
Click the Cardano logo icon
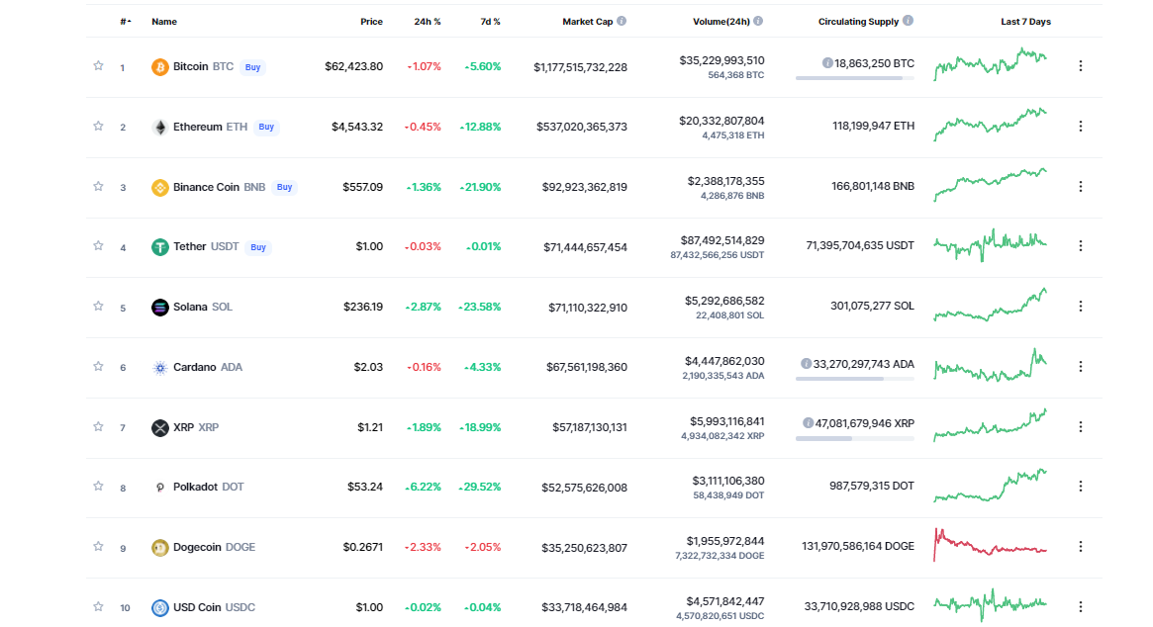159,368
